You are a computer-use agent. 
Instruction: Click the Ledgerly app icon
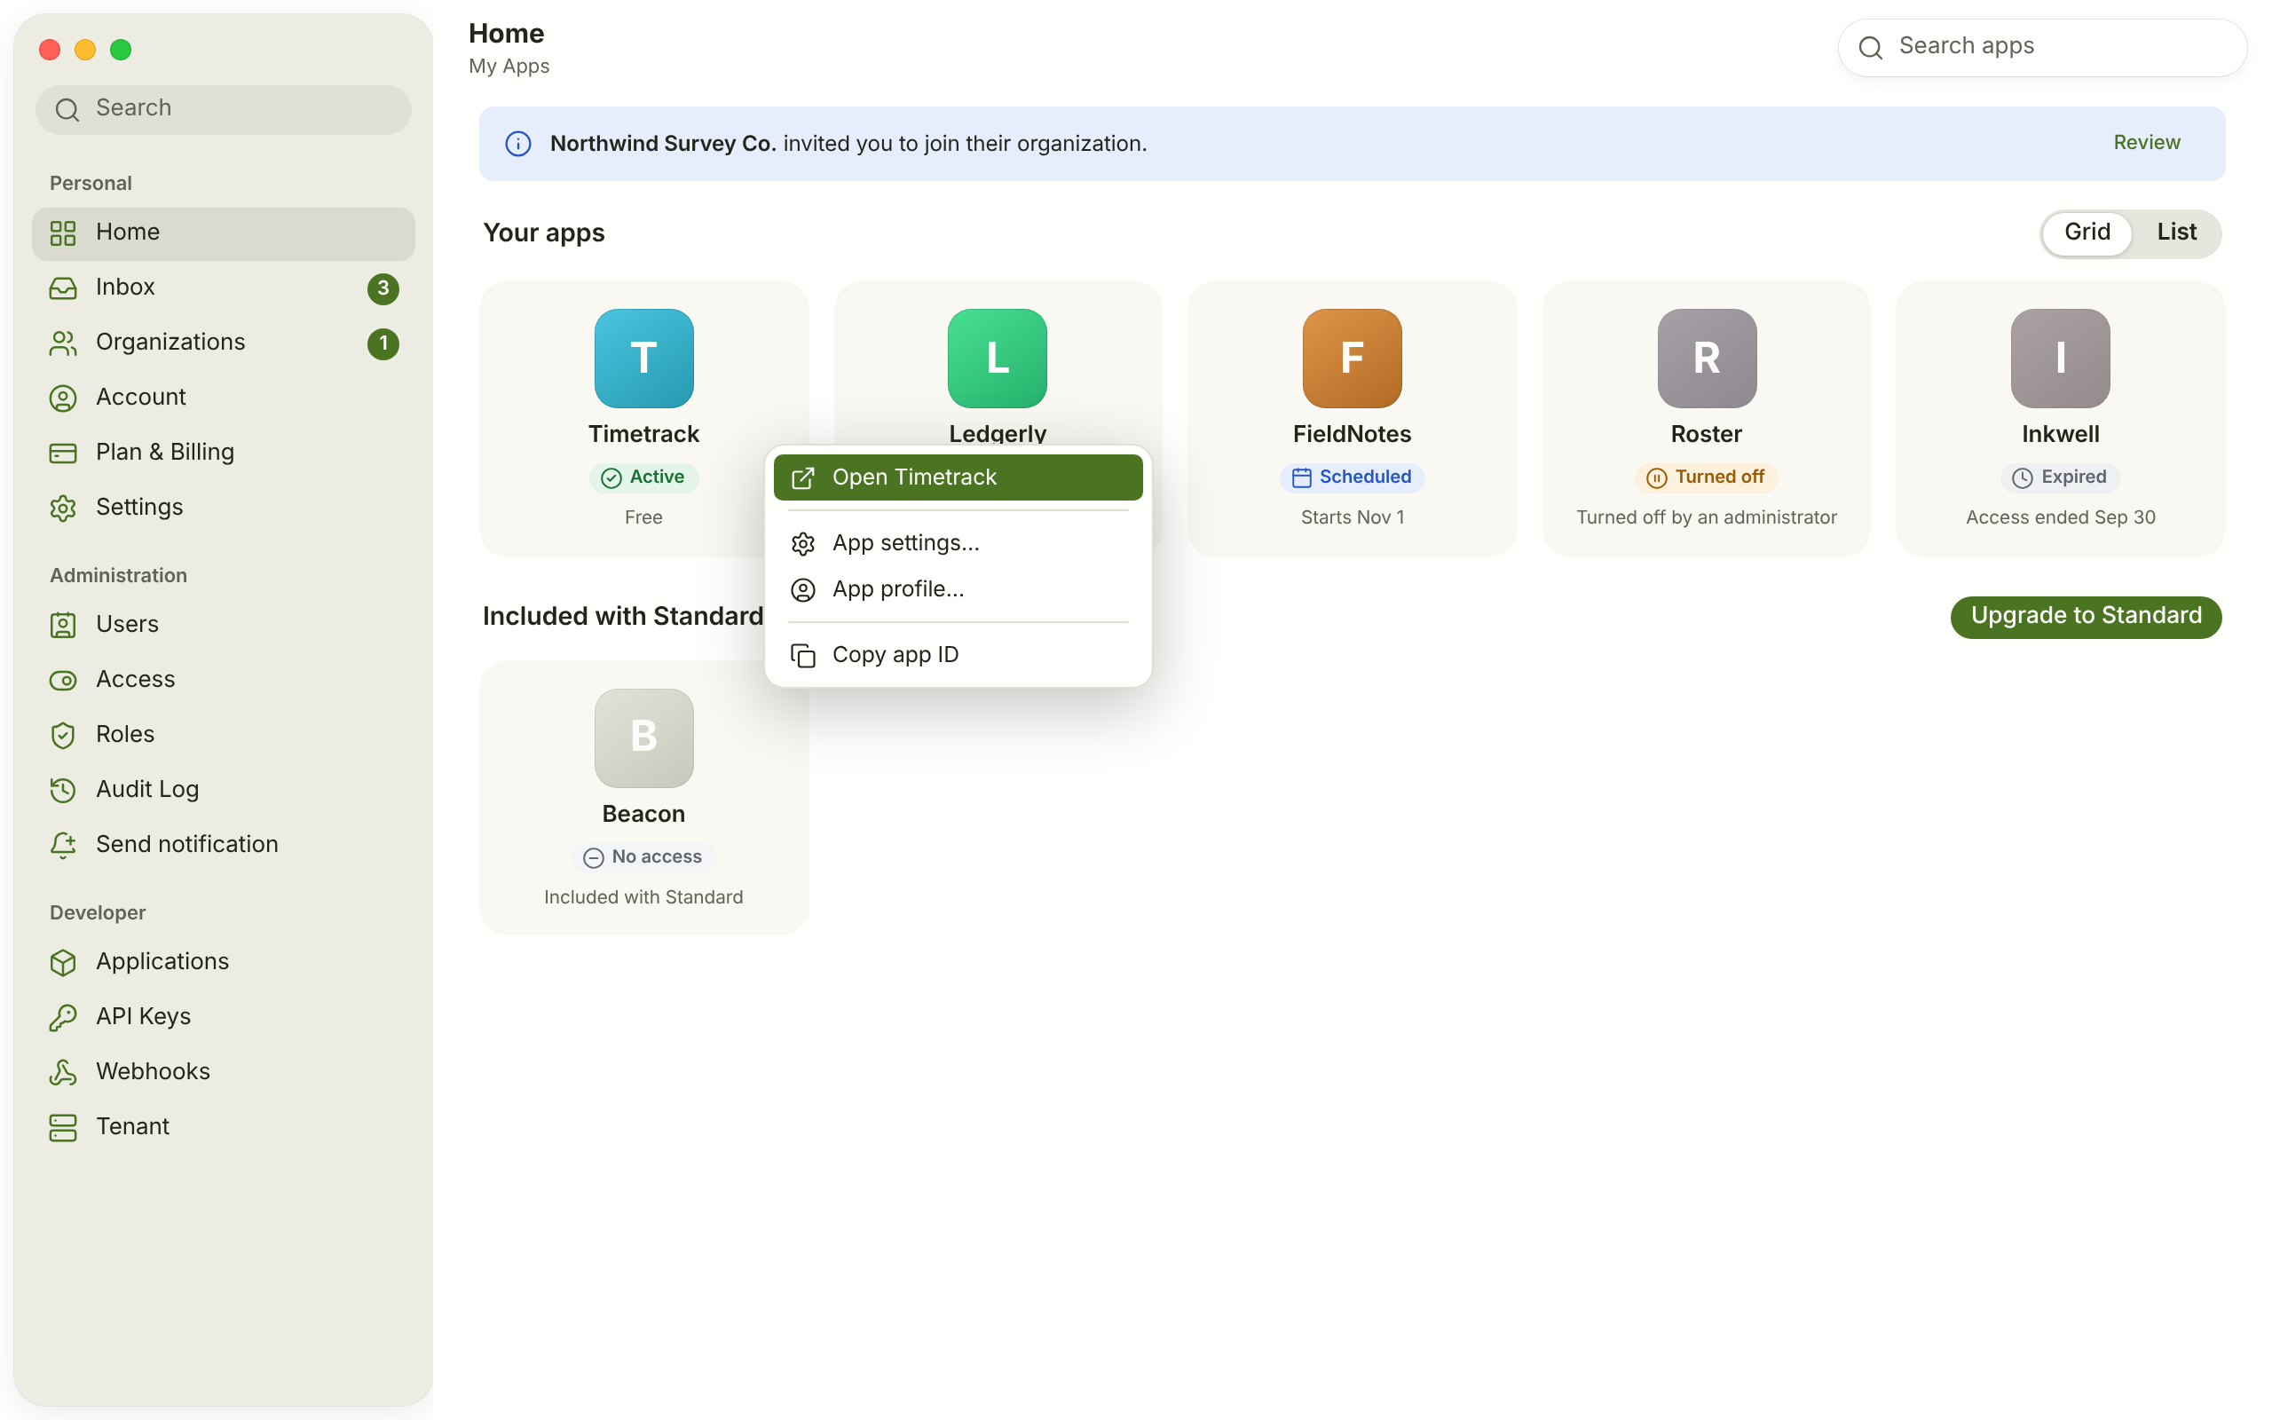tap(997, 359)
